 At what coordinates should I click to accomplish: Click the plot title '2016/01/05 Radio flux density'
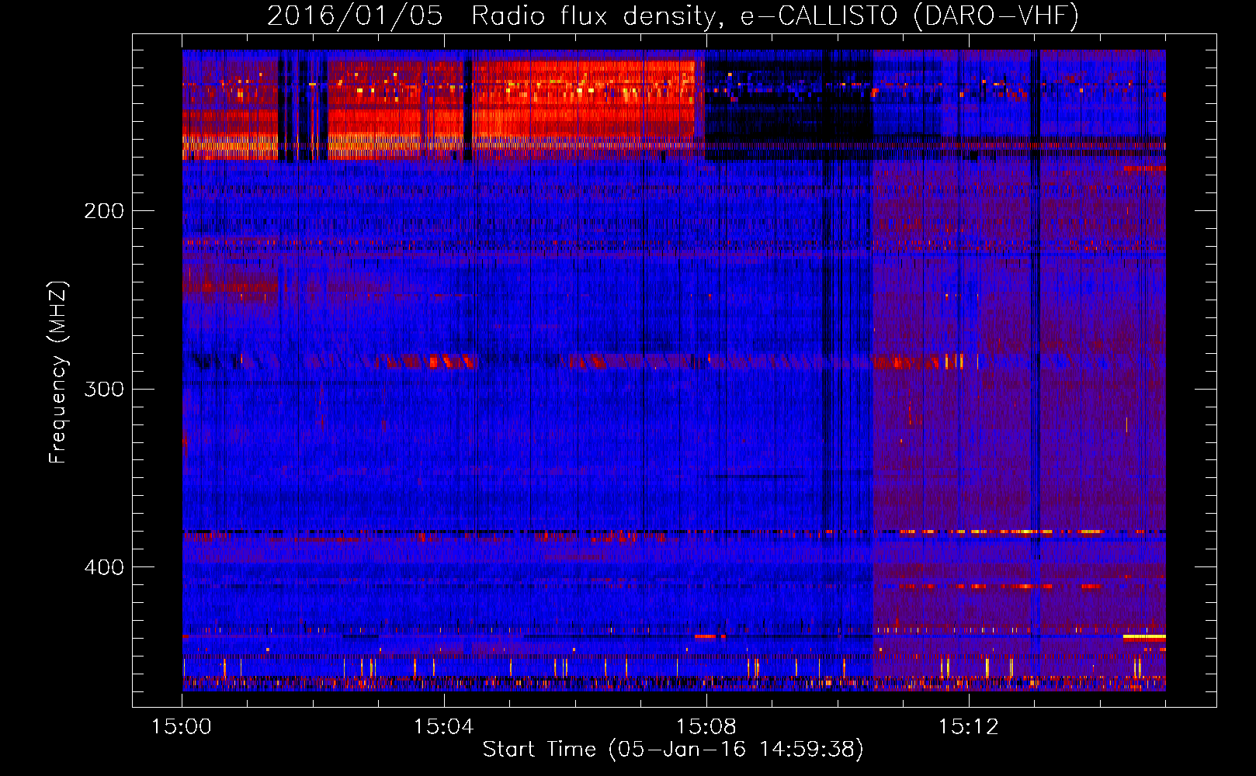click(673, 16)
